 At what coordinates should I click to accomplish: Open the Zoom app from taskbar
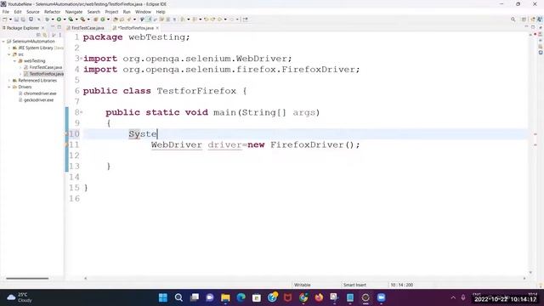[382, 297]
